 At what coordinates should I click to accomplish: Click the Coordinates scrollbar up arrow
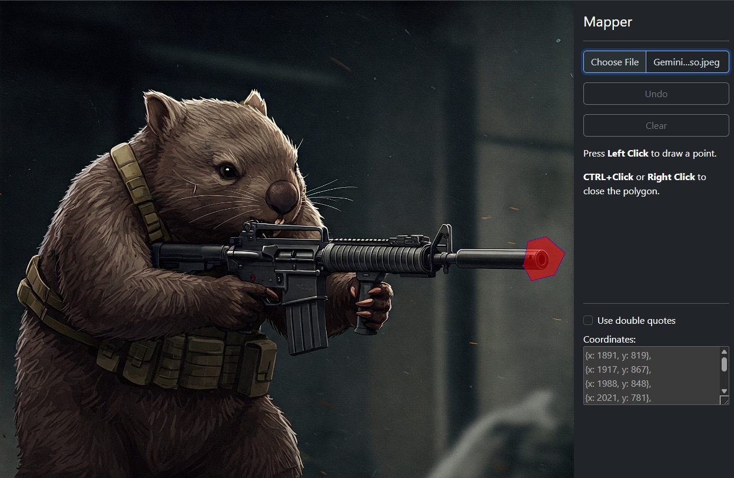[x=724, y=352]
